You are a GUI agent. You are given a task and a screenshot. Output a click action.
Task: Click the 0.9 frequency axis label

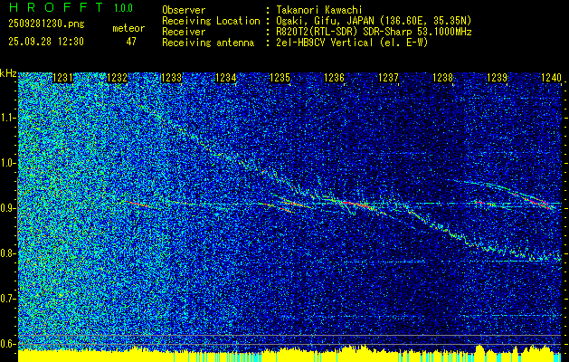pyautogui.click(x=7, y=208)
